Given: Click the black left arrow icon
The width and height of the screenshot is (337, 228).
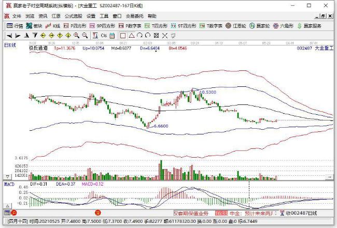Looking at the screenshot, I should [x=9, y=36].
